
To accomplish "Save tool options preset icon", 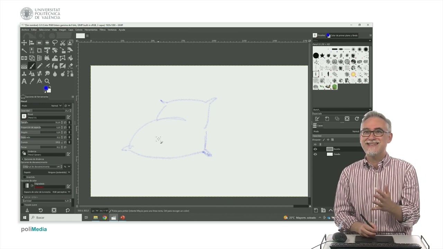I will pyautogui.click(x=27, y=210).
